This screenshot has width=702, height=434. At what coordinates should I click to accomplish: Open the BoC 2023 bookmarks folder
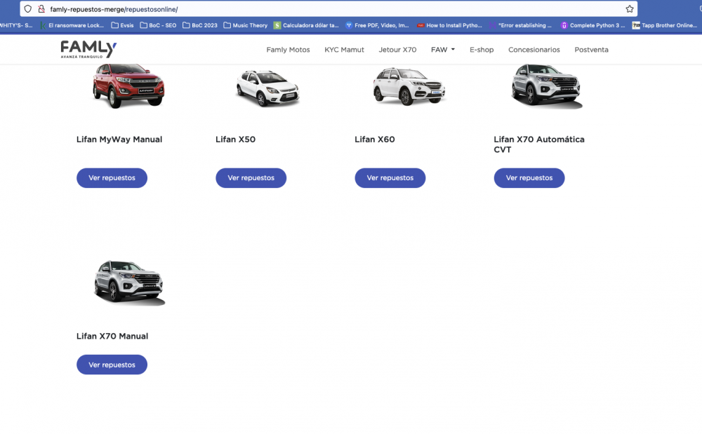199,25
